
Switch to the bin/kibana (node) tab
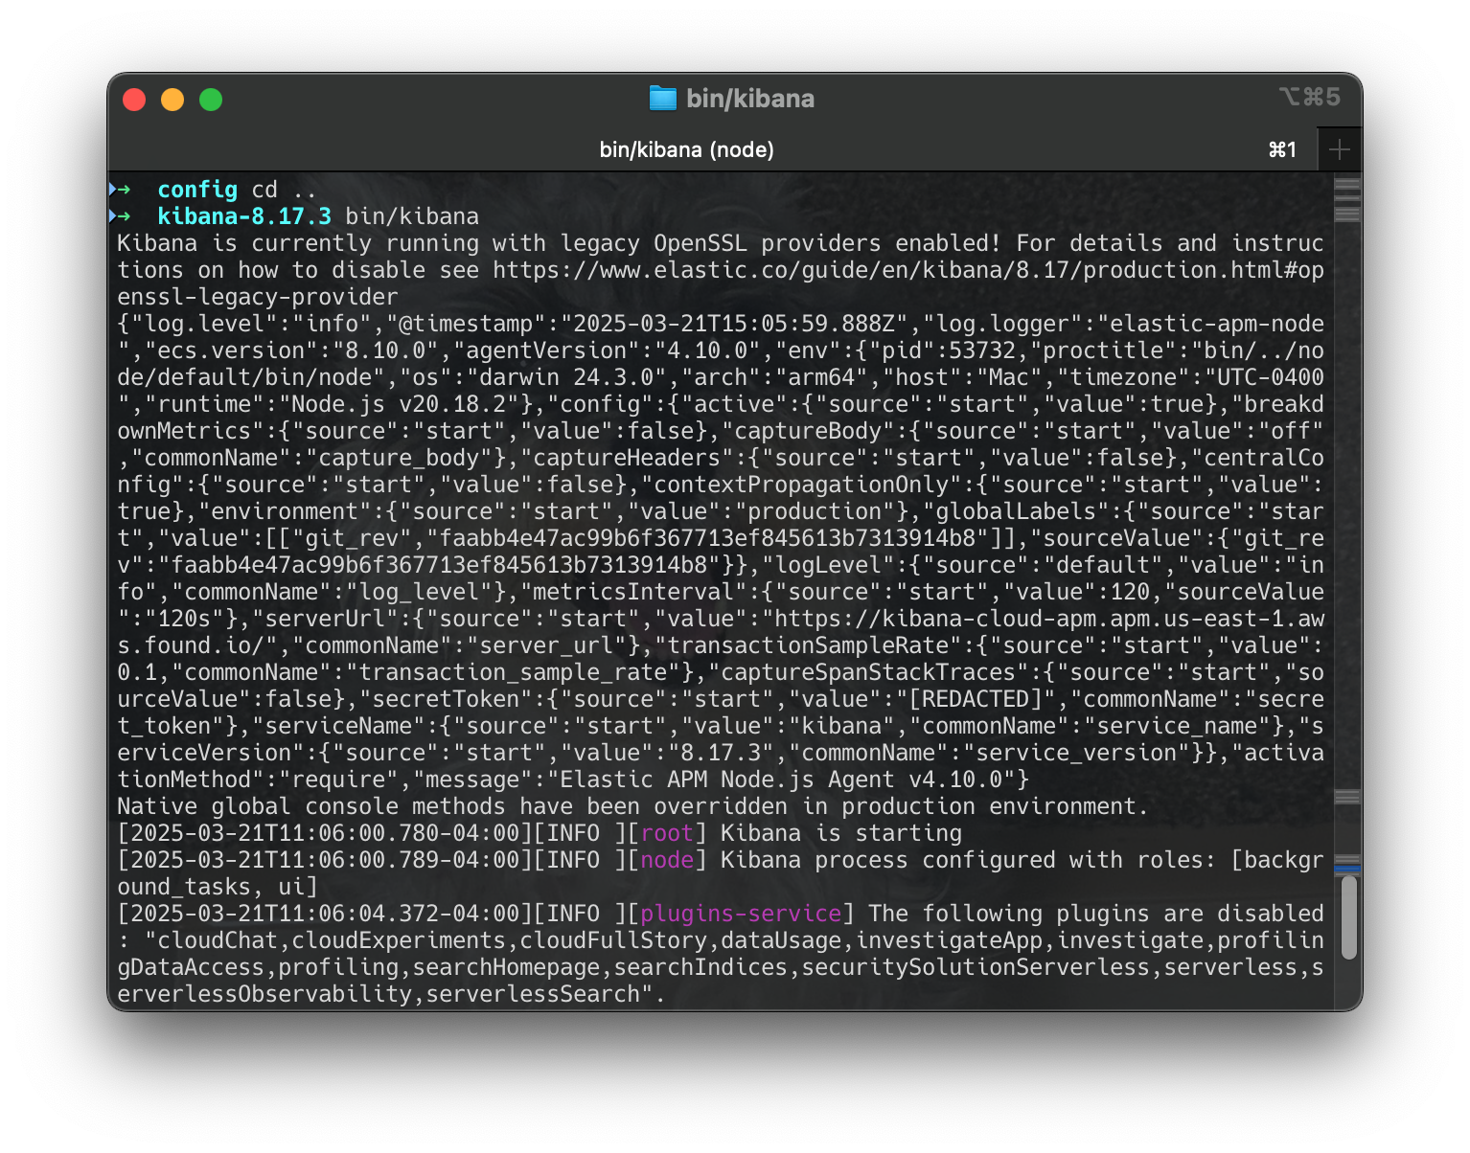coord(684,149)
